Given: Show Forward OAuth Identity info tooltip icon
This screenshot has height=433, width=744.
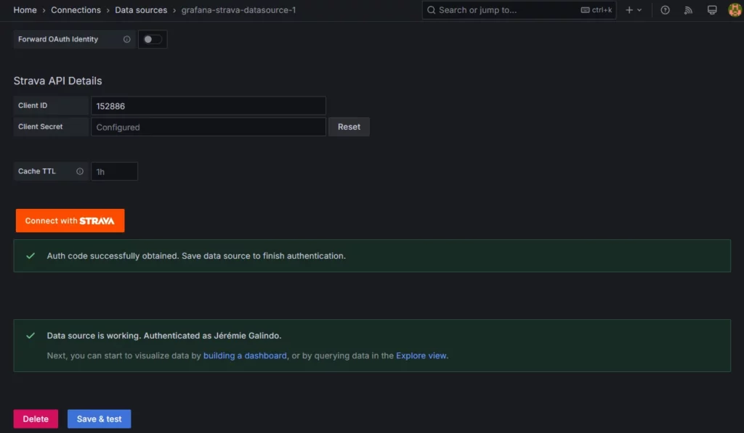Looking at the screenshot, I should pyautogui.click(x=126, y=39).
